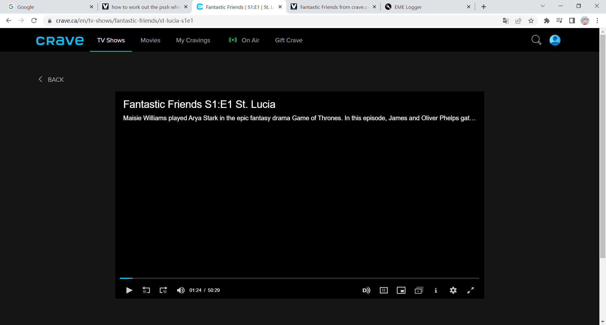Toggle closed captions CC button
The image size is (606, 325).
384,290
